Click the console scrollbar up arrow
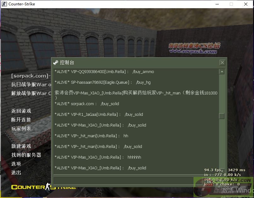Viewport: 254px width, 198px height. click(222, 72)
